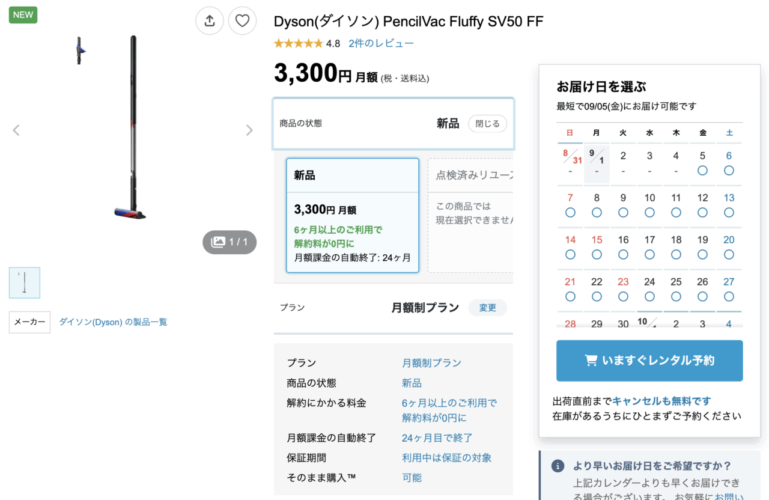The image size is (769, 500).
Task: Choose September 20 as delivery date
Action: (729, 255)
